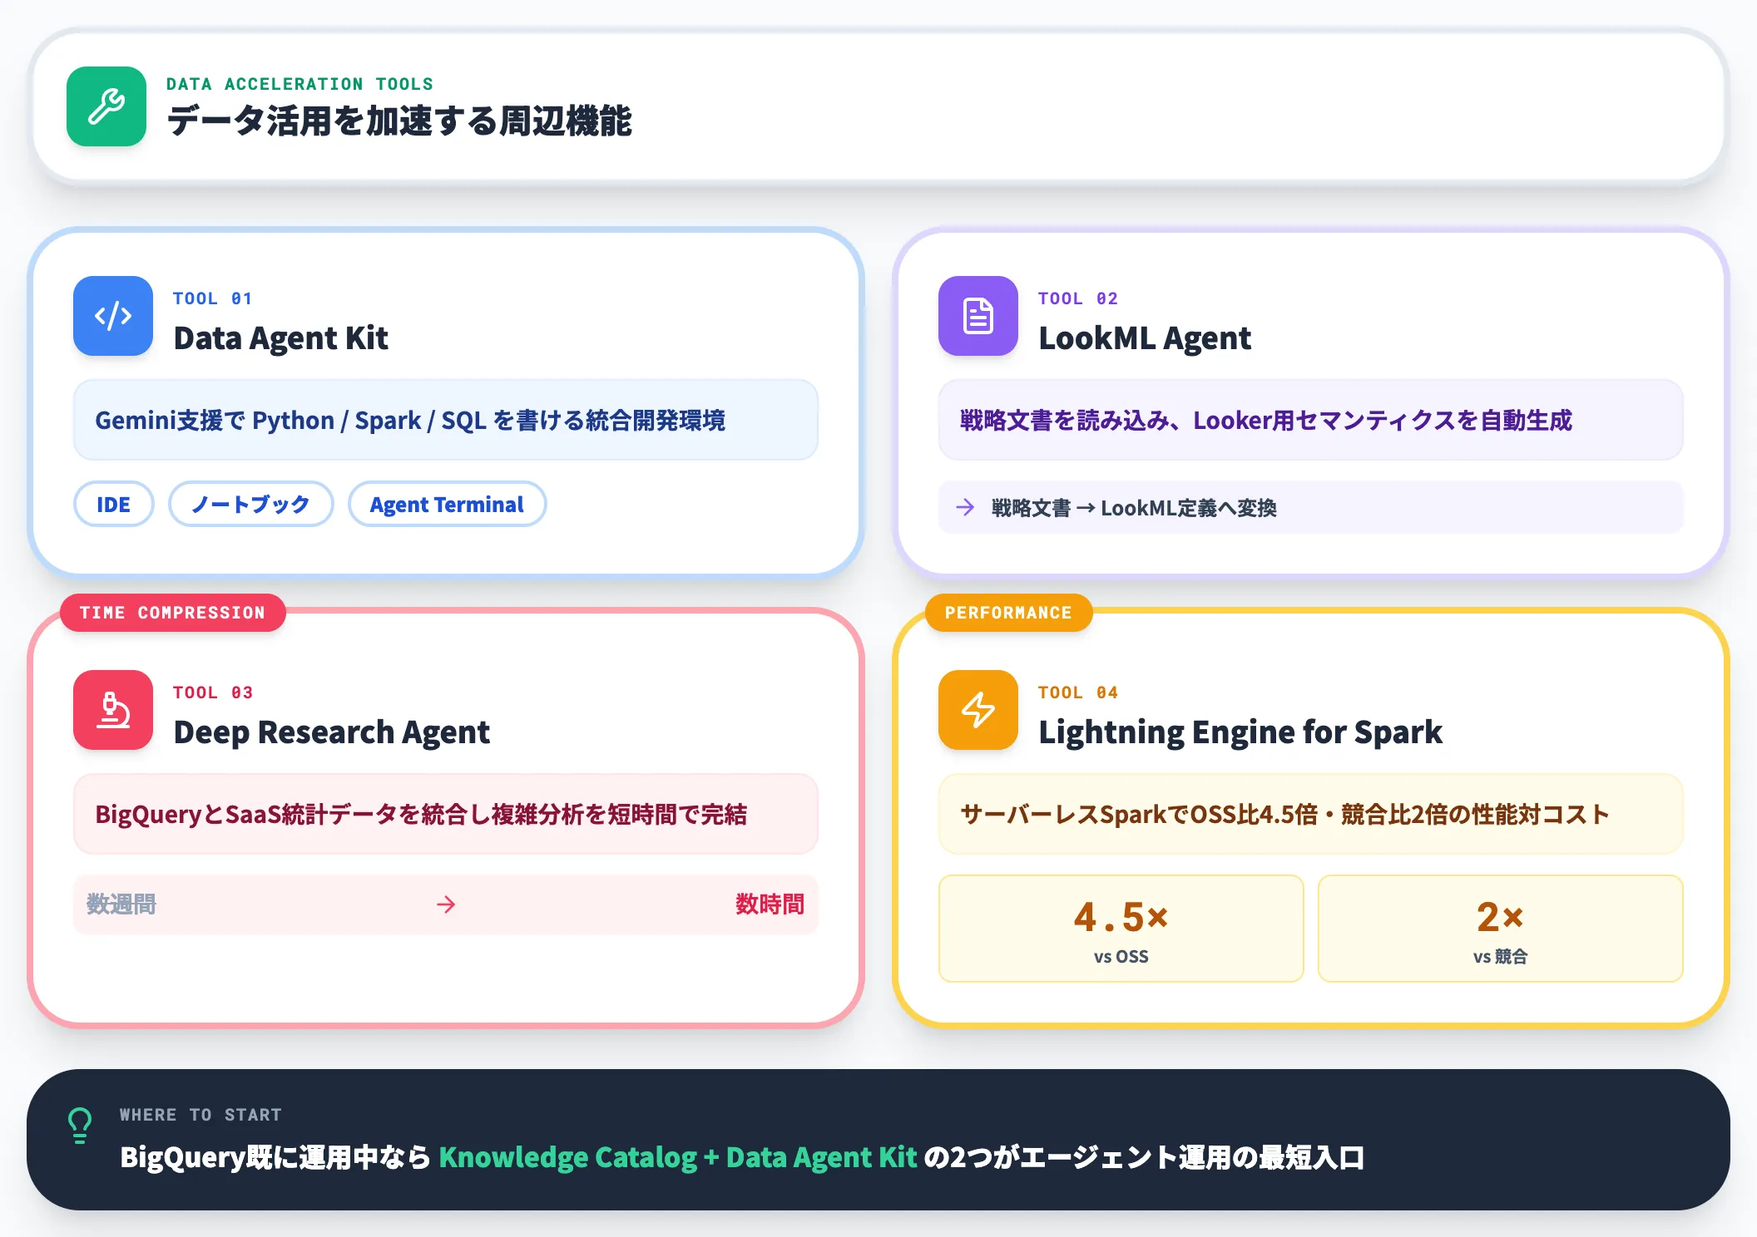Click the arrow between 数週間 and 数時間
Viewport: 1757px width, 1237px height.
(x=446, y=904)
